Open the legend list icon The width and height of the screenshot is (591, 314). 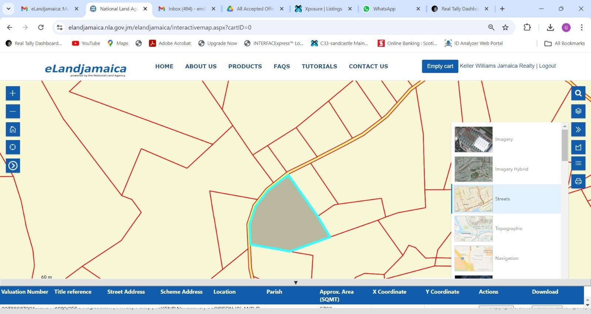(578, 163)
